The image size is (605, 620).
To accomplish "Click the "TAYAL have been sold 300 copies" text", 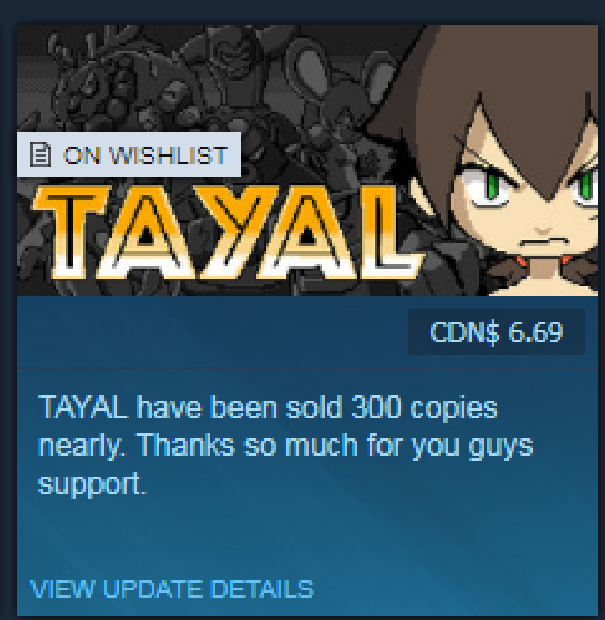I will tap(267, 407).
